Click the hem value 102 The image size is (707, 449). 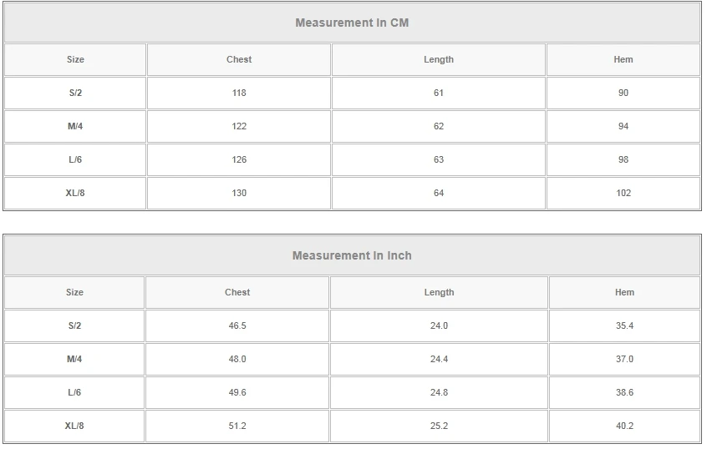[x=623, y=193]
